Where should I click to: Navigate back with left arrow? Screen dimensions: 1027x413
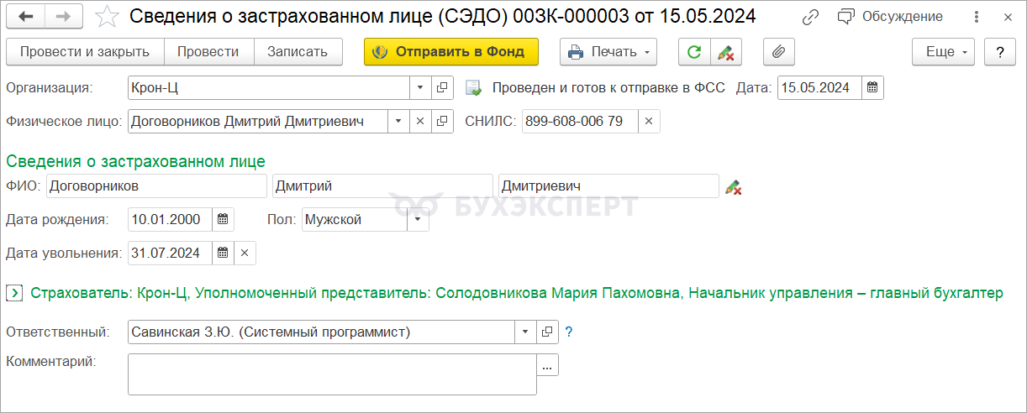pos(26,17)
